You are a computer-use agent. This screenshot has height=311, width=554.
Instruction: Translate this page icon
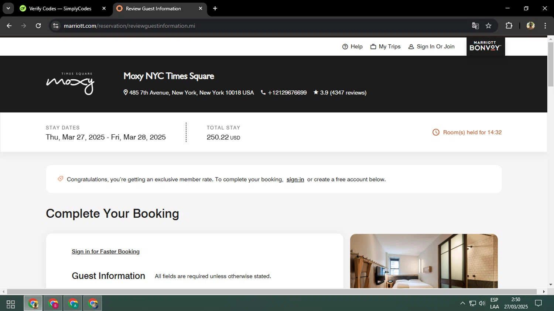tap(475, 26)
